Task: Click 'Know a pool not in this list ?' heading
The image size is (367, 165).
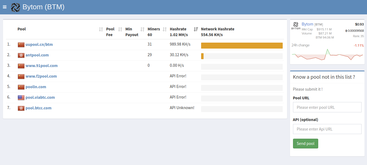Action: (324, 77)
